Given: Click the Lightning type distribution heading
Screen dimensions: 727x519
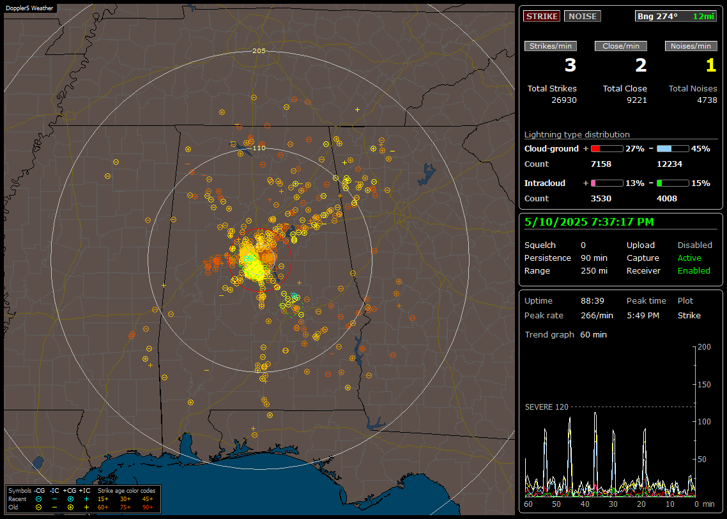Looking at the screenshot, I should [577, 135].
